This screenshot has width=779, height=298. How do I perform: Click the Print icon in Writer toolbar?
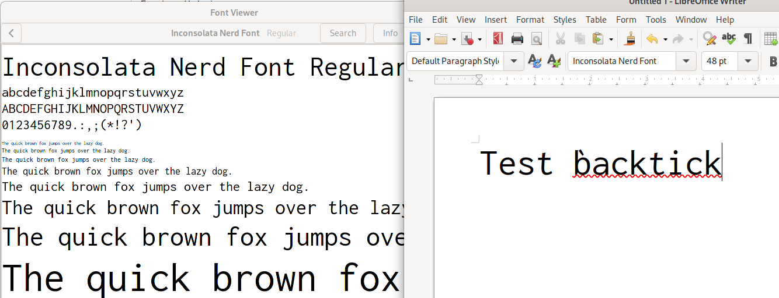click(x=517, y=39)
